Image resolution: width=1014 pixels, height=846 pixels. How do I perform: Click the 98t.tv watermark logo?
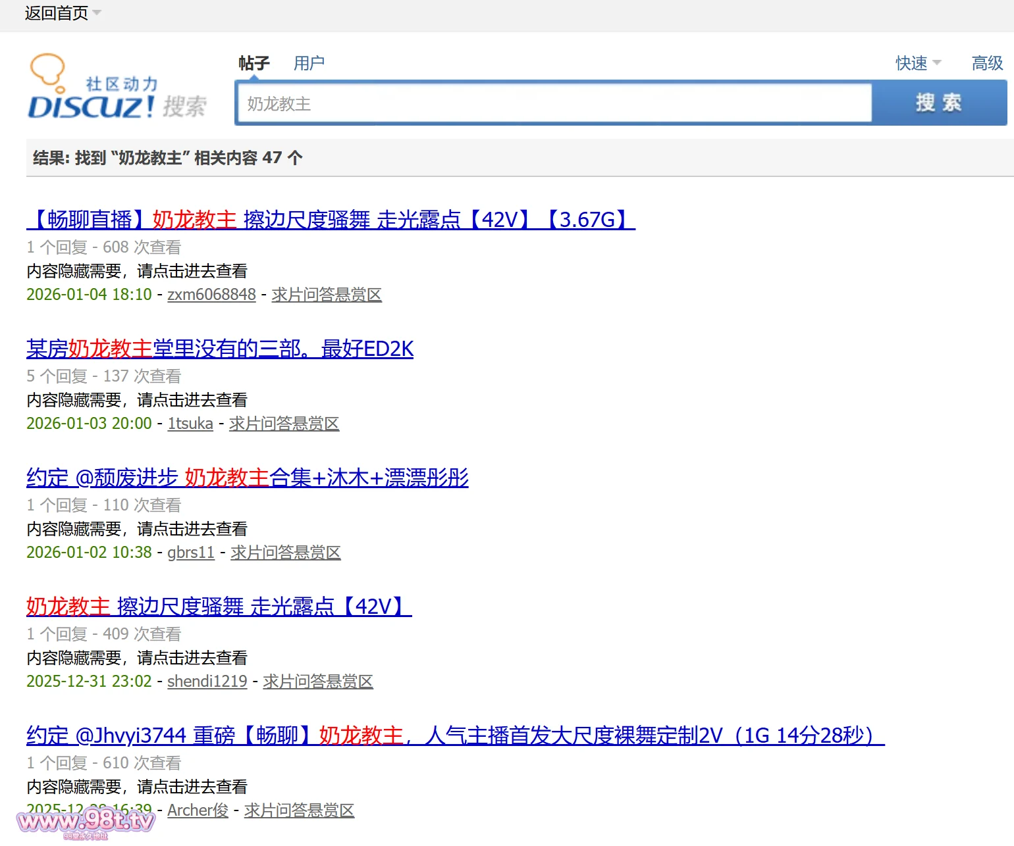click(86, 822)
